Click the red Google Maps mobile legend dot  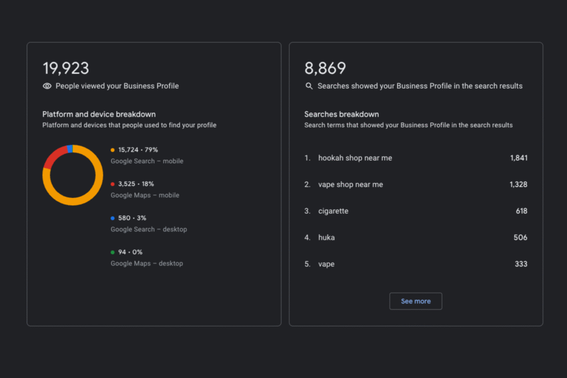point(113,184)
